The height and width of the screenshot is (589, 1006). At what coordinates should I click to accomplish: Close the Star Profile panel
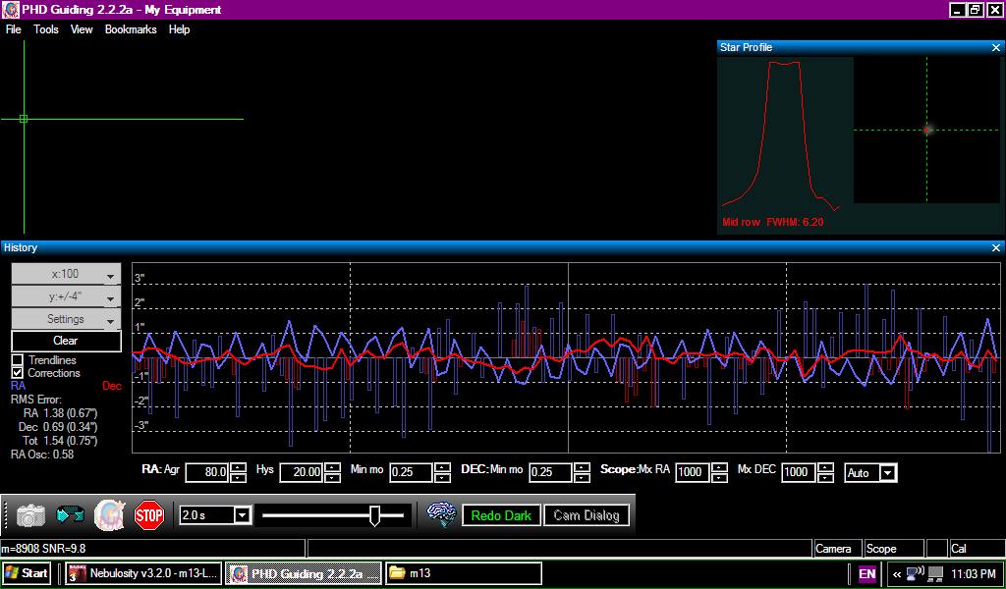[996, 47]
